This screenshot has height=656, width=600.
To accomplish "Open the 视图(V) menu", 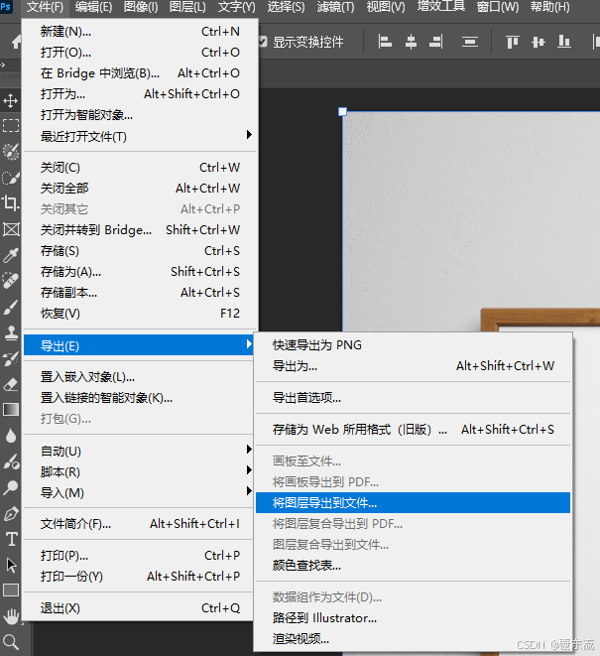I will [x=386, y=7].
